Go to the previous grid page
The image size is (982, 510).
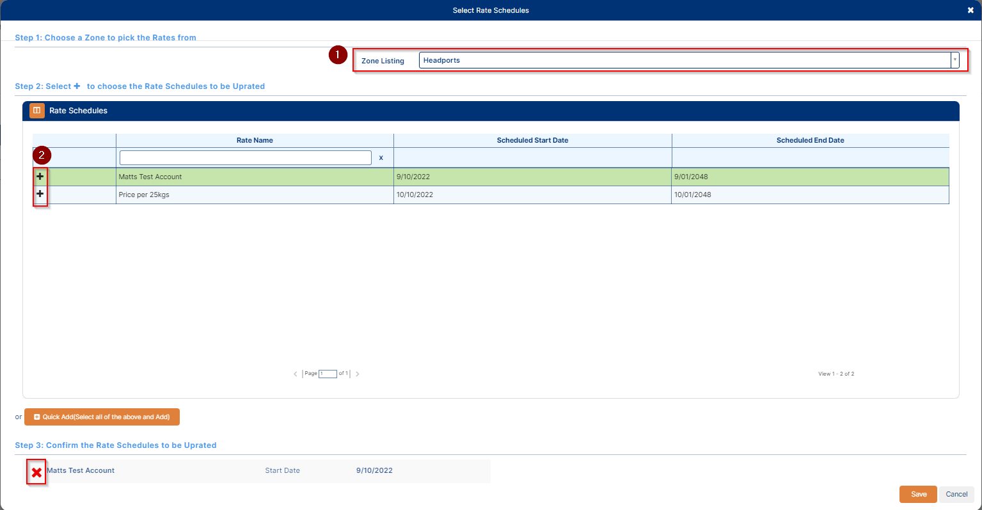tap(296, 374)
